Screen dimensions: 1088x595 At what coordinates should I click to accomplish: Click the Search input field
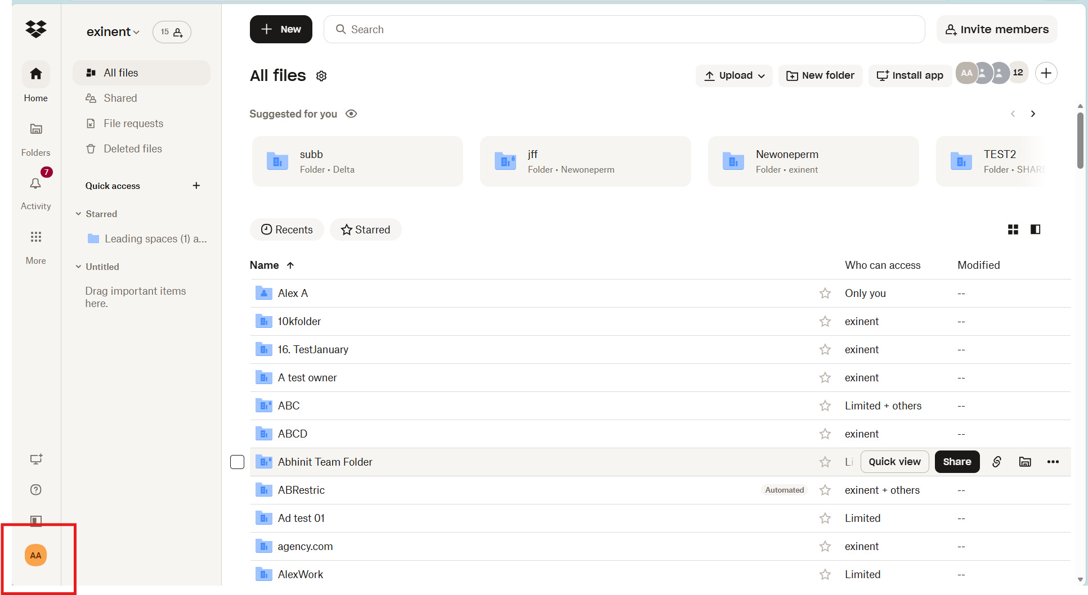tap(624, 29)
